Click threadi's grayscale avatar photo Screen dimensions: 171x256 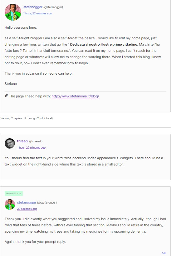[x=10, y=144]
